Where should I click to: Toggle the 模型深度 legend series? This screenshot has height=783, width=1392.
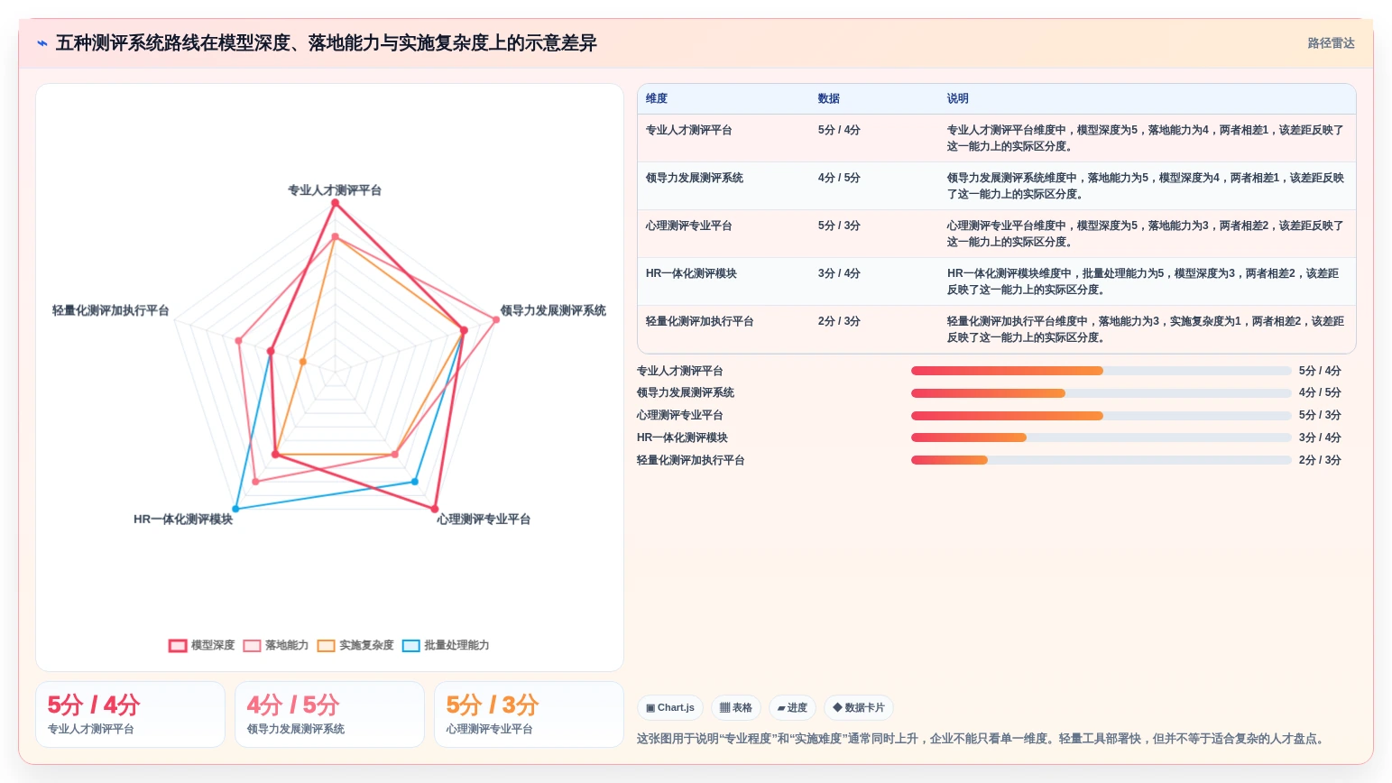click(x=201, y=645)
